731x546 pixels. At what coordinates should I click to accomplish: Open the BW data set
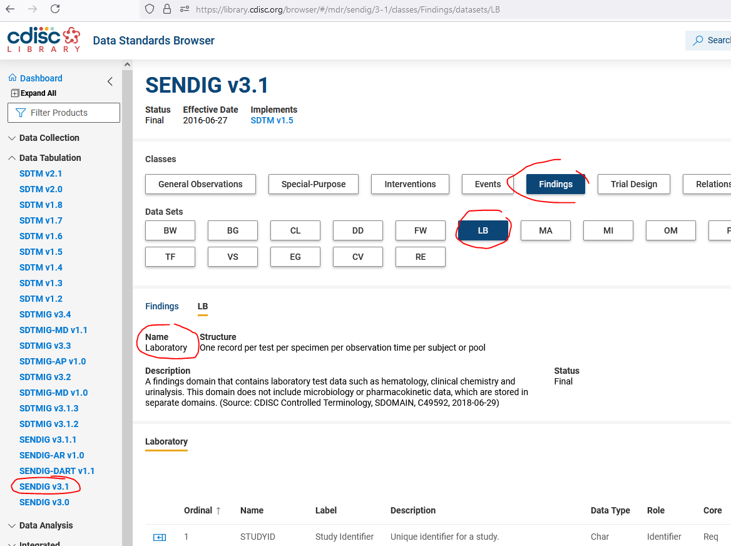(x=170, y=230)
